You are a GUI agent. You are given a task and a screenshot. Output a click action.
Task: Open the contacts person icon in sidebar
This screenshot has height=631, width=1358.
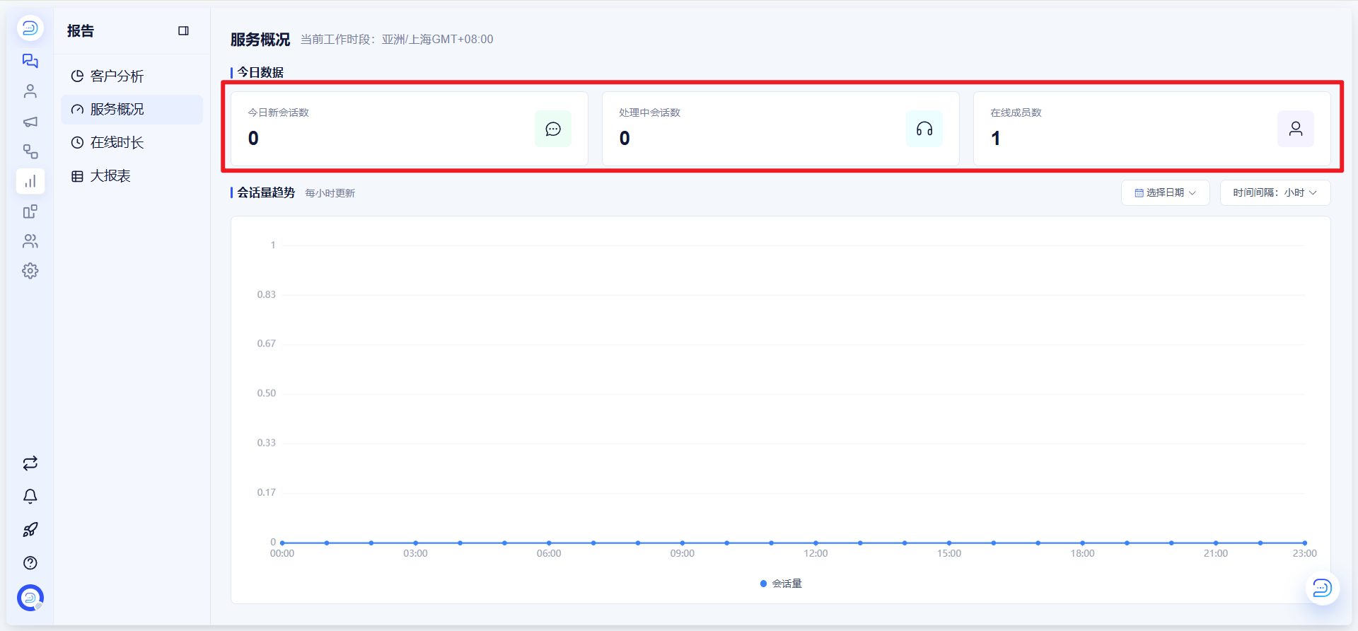[30, 91]
